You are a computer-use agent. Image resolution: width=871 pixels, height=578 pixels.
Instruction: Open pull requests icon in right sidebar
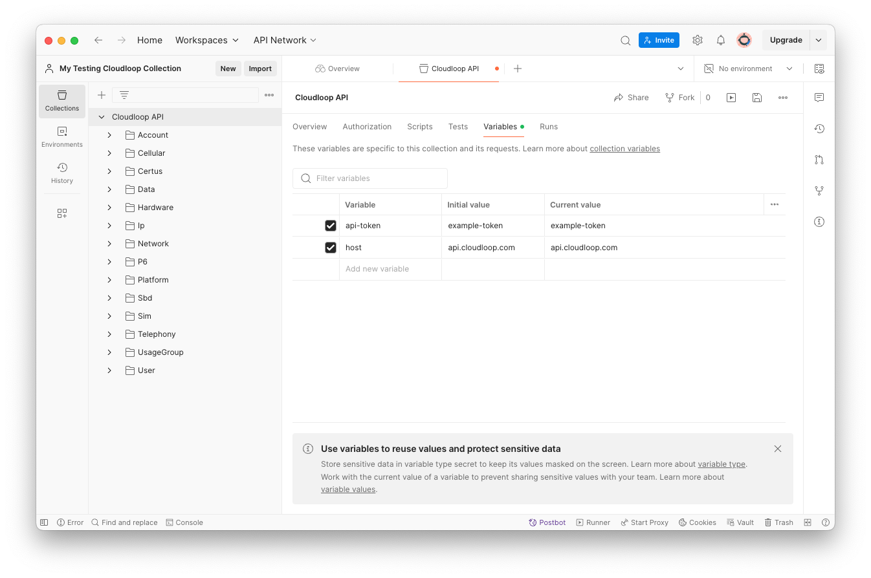click(x=819, y=160)
